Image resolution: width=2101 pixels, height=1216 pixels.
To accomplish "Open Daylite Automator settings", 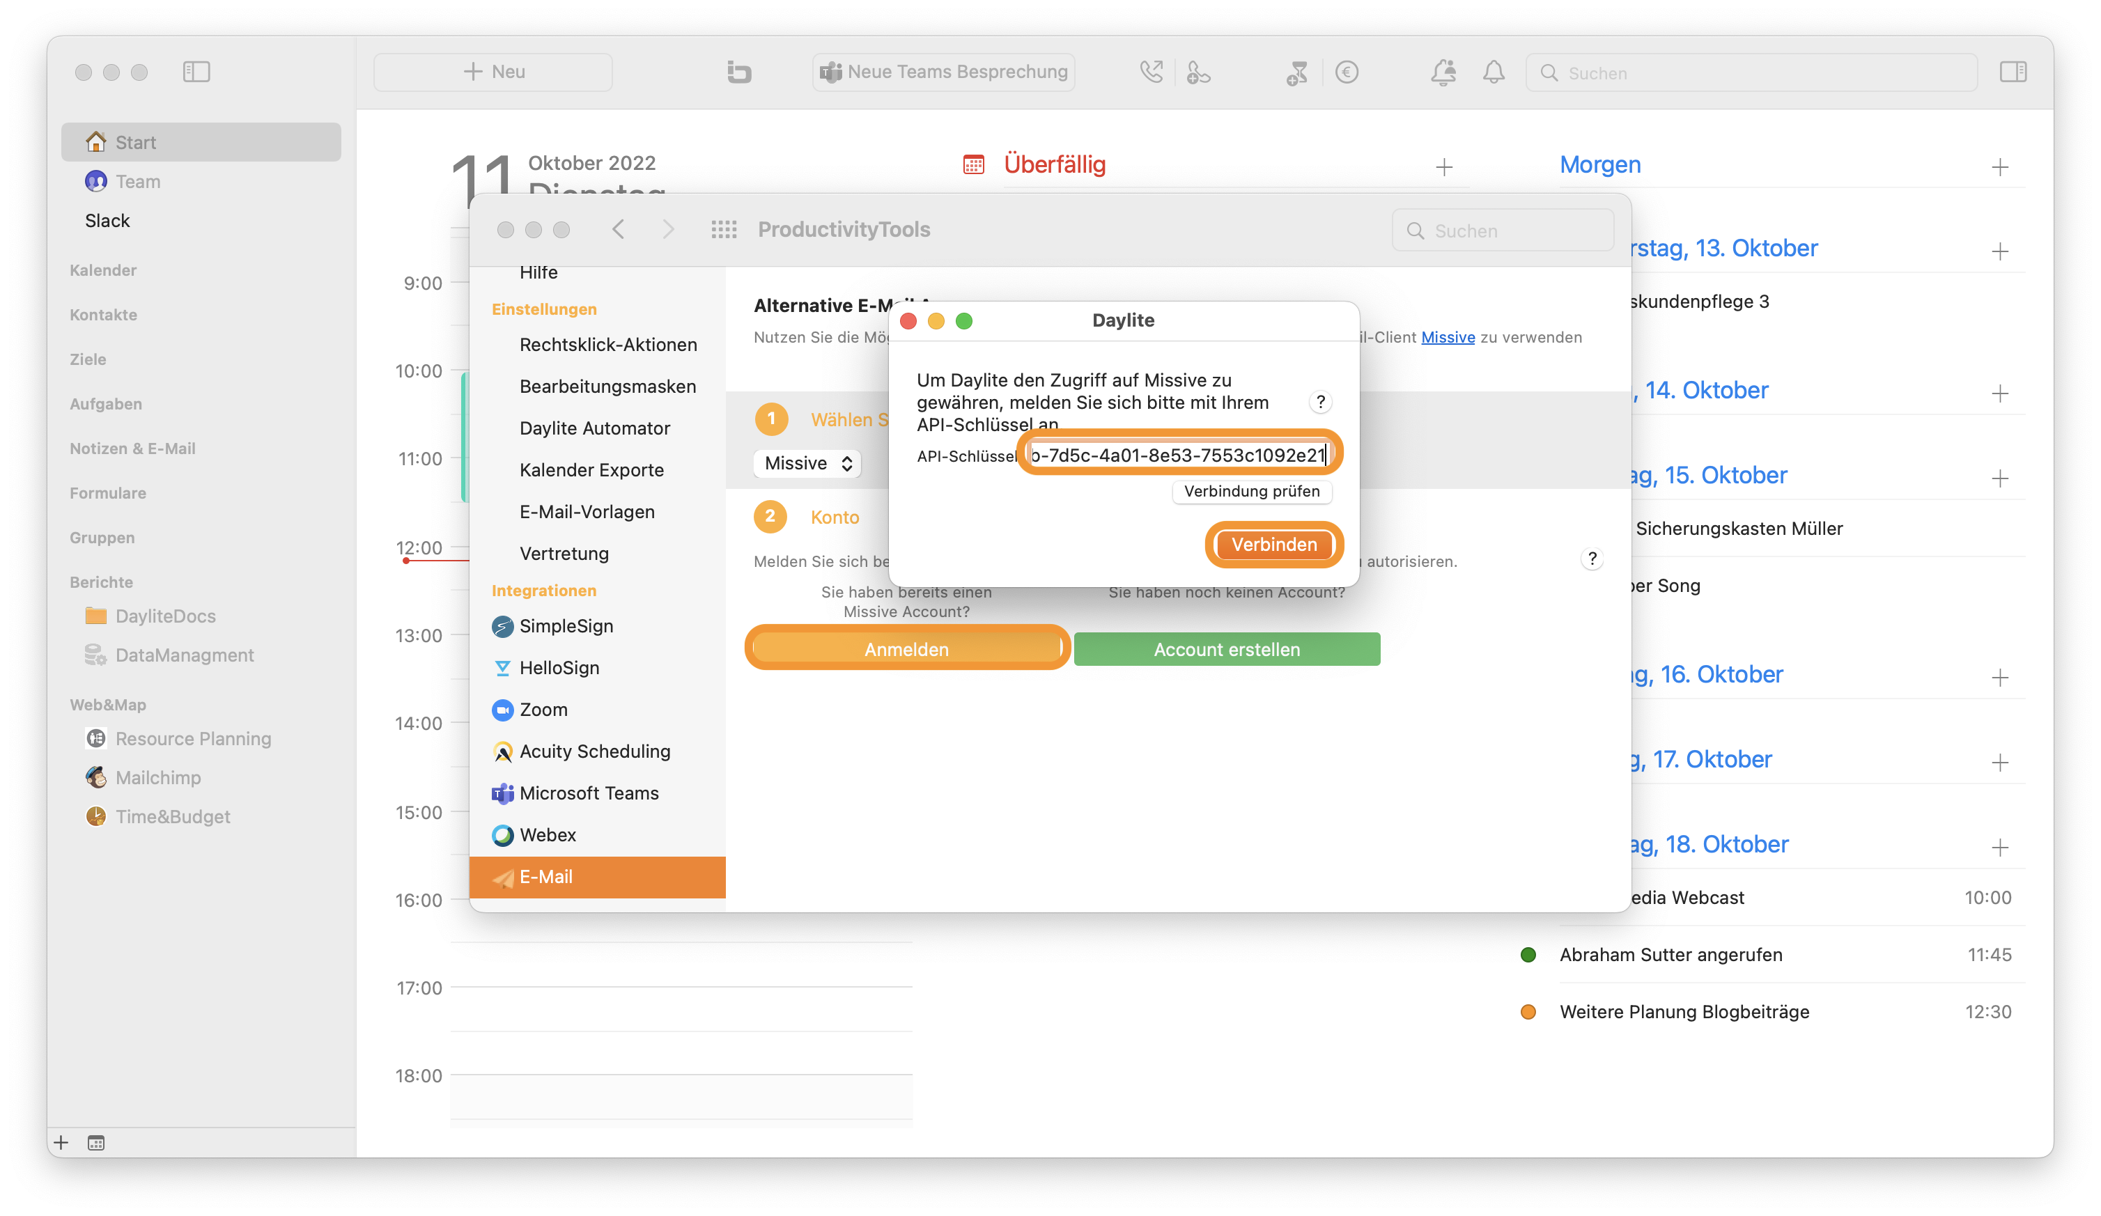I will pos(594,428).
